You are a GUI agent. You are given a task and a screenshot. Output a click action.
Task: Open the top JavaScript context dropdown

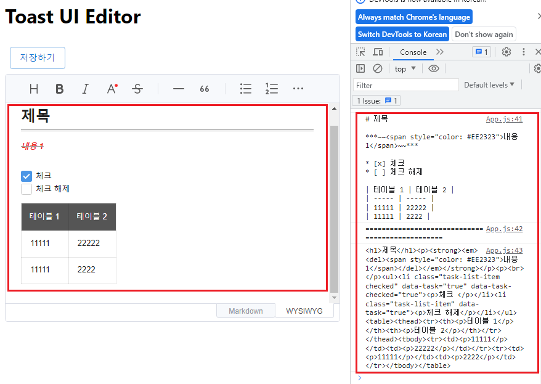click(405, 69)
